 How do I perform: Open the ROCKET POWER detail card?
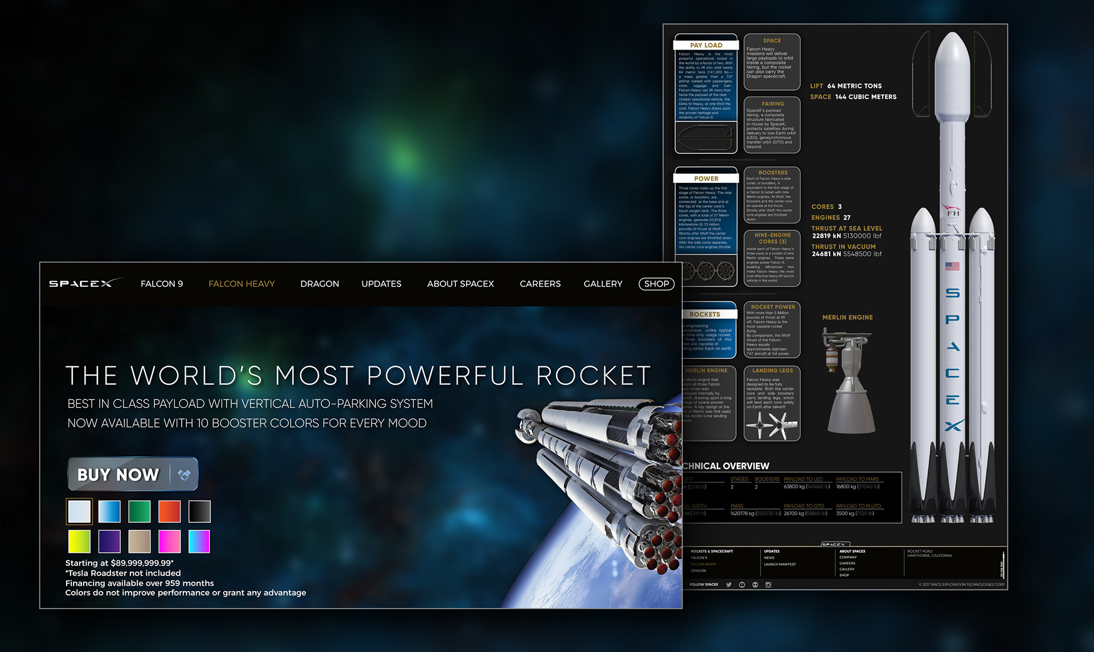(x=772, y=330)
